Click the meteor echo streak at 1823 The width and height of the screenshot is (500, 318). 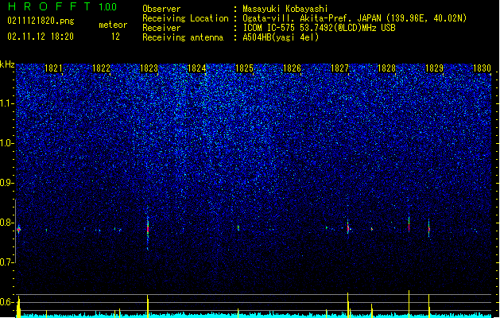[148, 230]
